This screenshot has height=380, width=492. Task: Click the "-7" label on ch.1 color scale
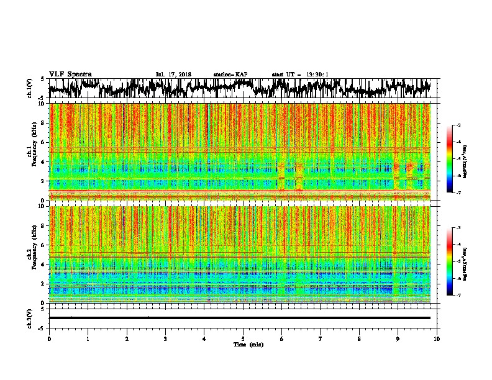click(x=458, y=192)
